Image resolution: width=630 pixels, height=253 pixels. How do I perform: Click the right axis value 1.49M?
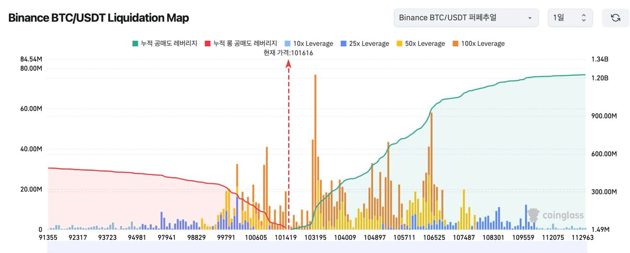(x=600, y=229)
